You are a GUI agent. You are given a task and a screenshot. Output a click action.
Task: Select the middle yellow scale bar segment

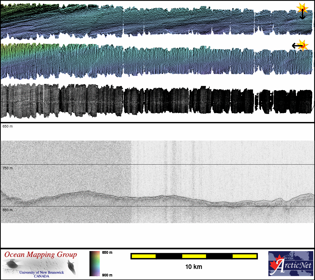(194, 256)
